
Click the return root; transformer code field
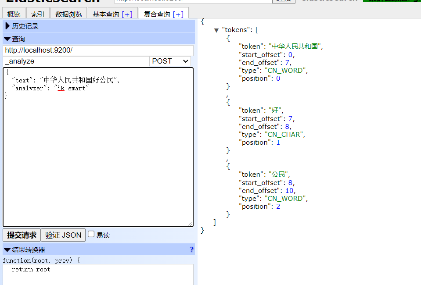98,274
